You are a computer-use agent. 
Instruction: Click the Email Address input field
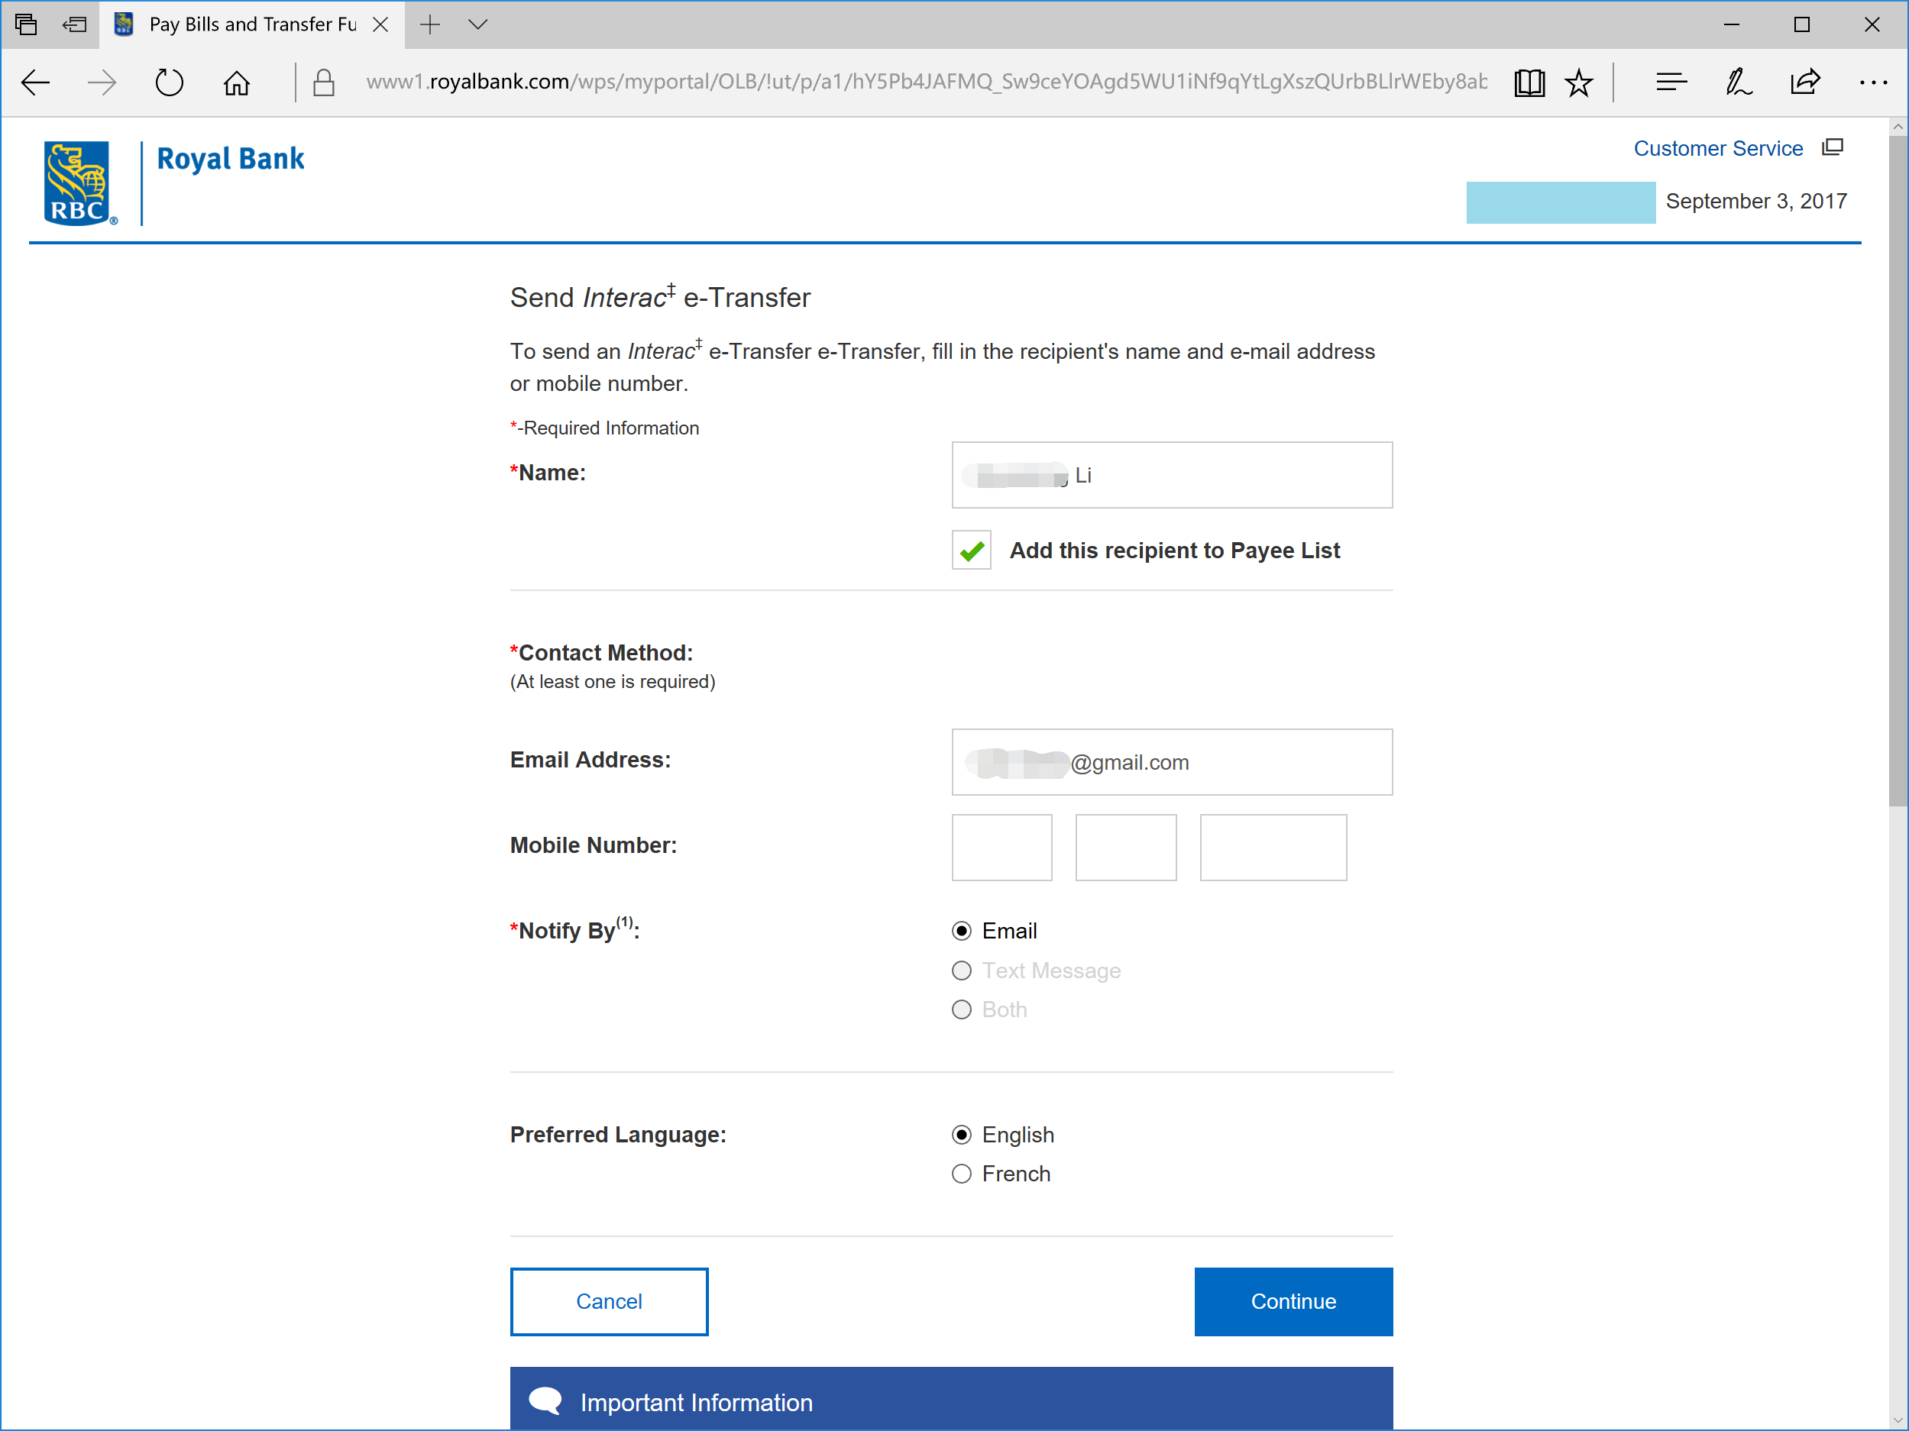click(x=1172, y=763)
